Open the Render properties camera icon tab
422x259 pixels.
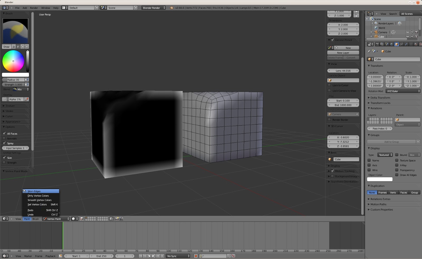tap(377, 44)
